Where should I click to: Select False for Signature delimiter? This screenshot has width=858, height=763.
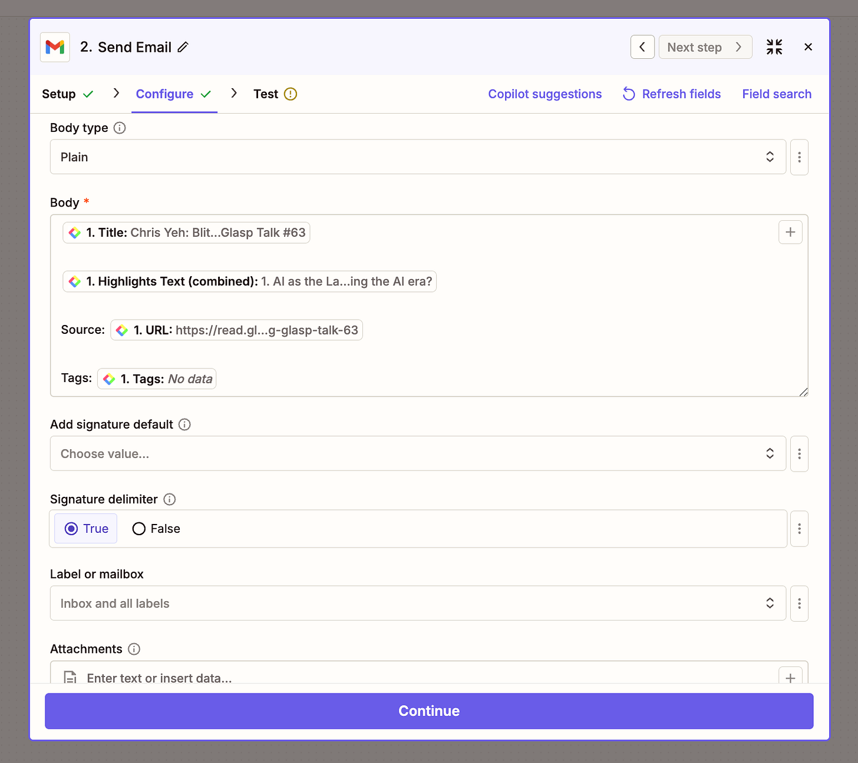pos(156,529)
